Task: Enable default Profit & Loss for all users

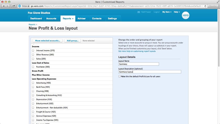Action: pyautogui.click(x=119, y=76)
